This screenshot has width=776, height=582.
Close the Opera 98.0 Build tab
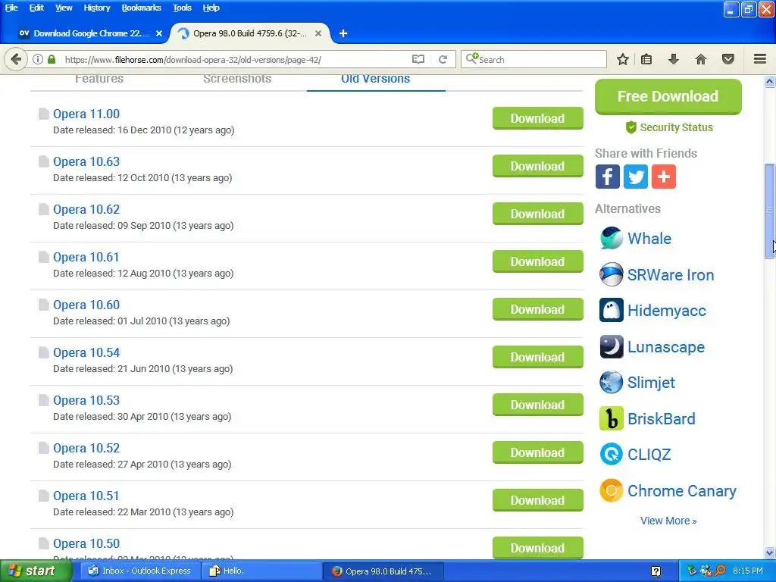click(x=318, y=33)
